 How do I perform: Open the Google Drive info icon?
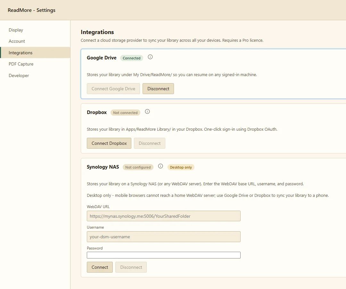(150, 57)
